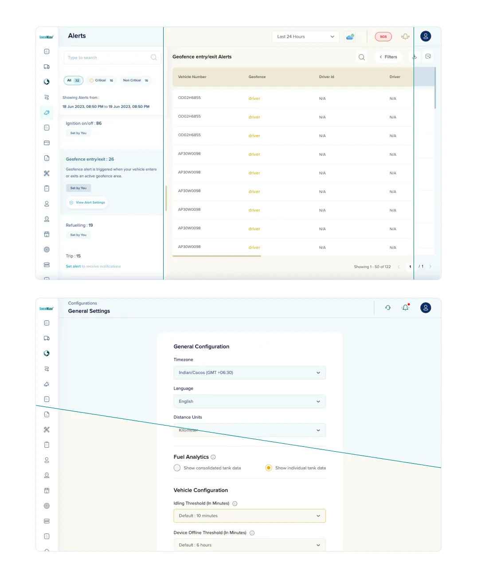Viewport: 477px width, 587px height.
Task: Select Show consolidated tank data radio
Action: pyautogui.click(x=177, y=468)
